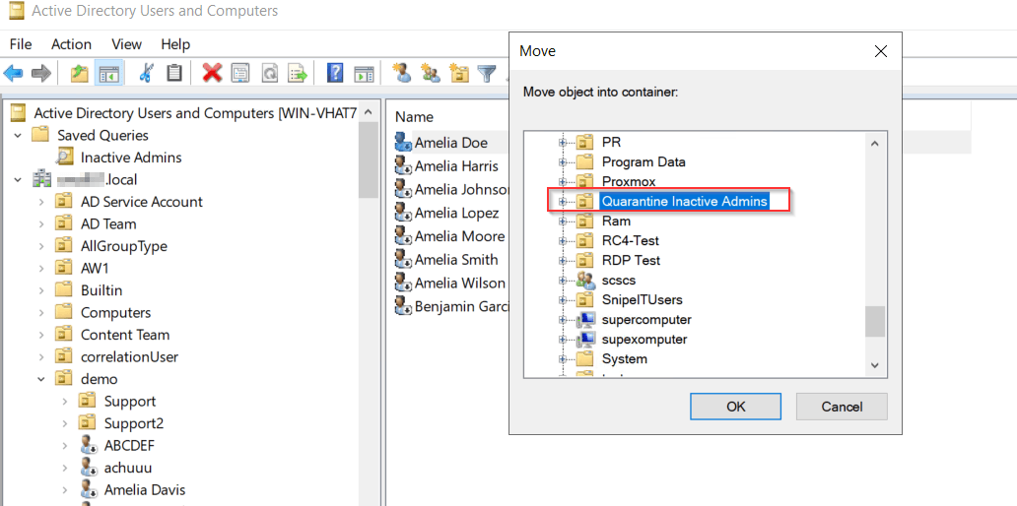Viewport: 1017px width, 506px height.
Task: Open the Action menu
Action: pyautogui.click(x=71, y=44)
